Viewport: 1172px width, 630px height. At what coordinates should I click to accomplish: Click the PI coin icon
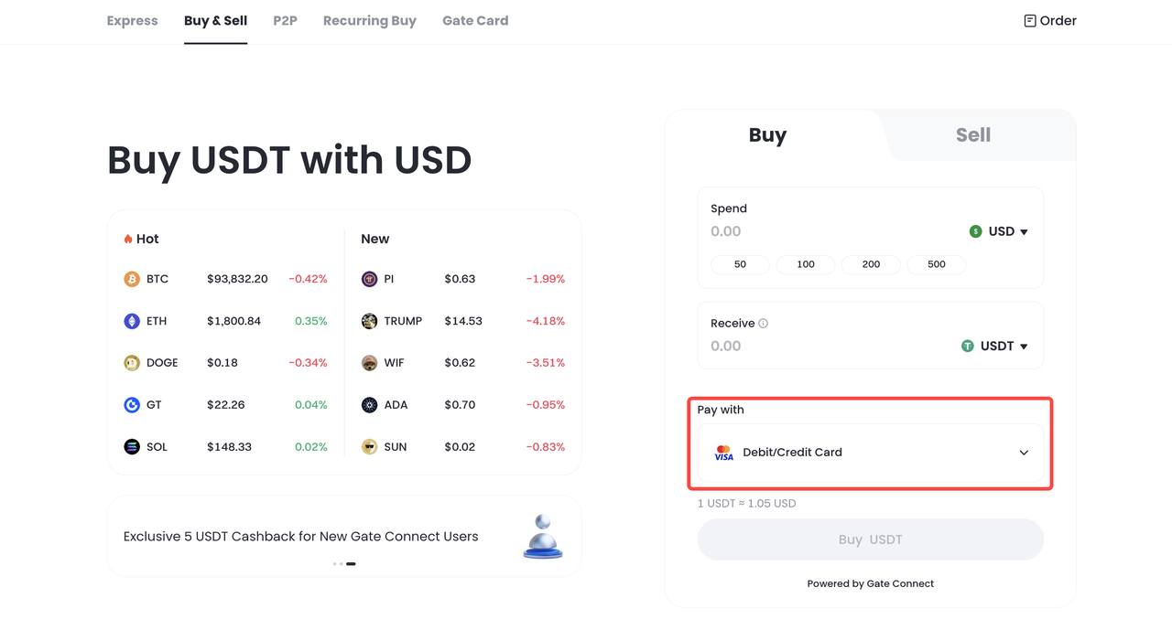coord(369,279)
